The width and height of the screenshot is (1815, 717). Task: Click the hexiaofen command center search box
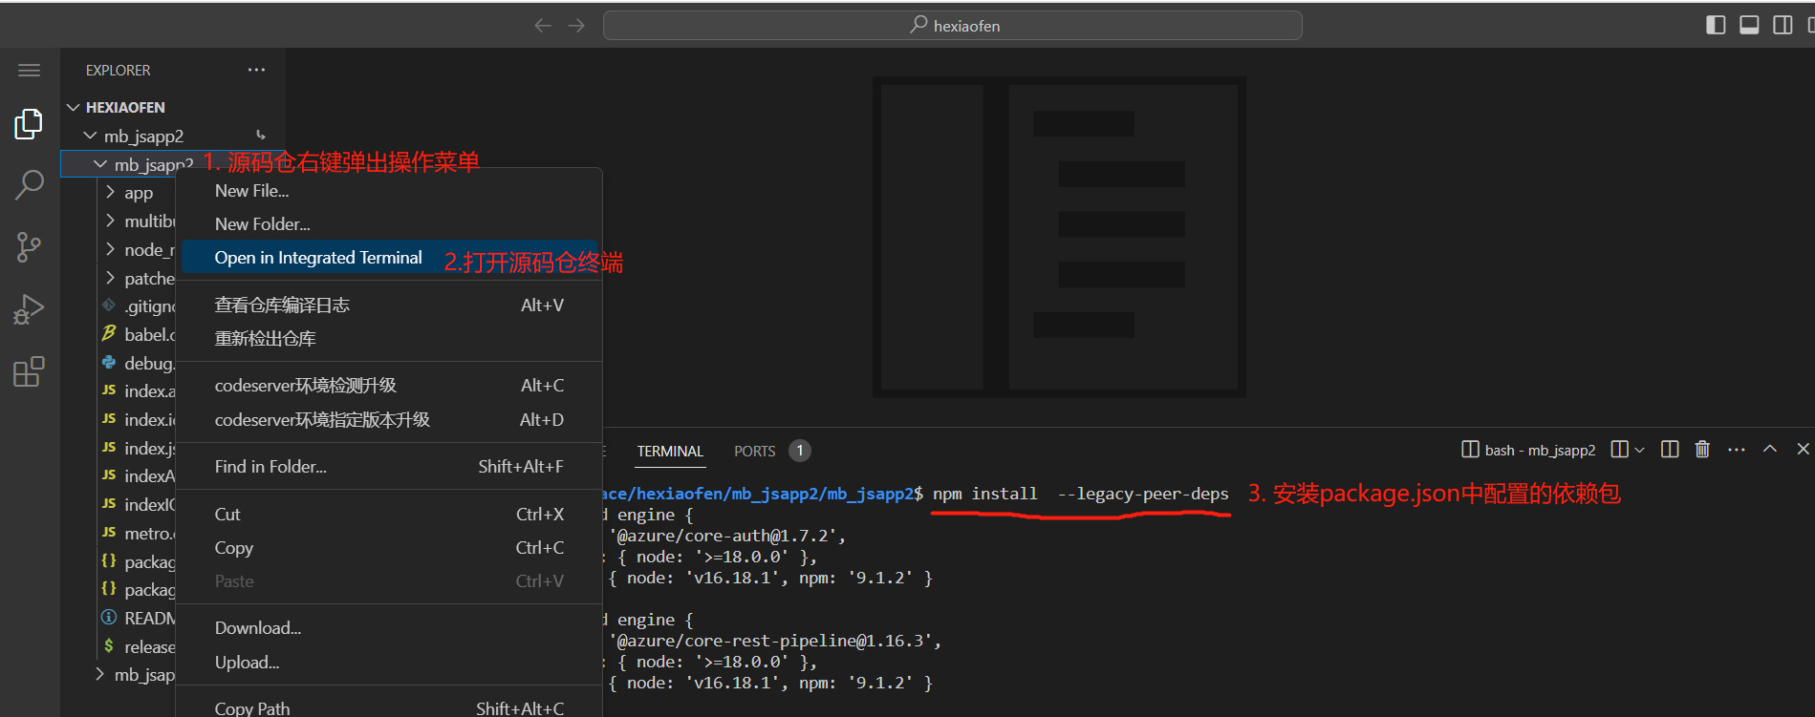coord(952,26)
